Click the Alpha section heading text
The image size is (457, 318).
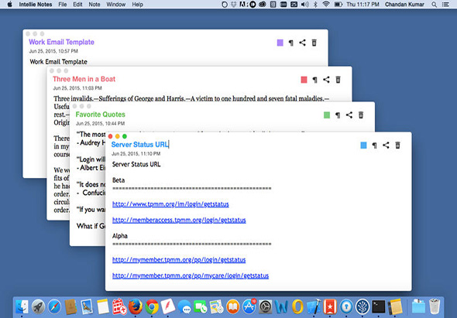pos(120,236)
